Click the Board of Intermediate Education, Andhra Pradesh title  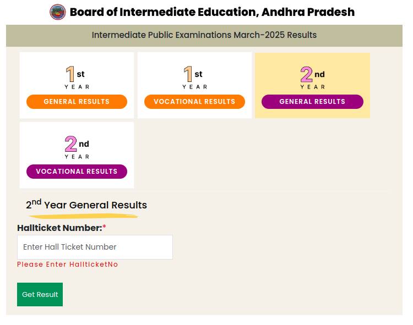pos(212,12)
